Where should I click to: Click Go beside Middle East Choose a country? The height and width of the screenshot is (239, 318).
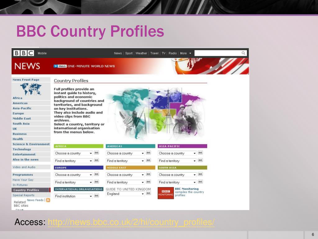pos(148,174)
